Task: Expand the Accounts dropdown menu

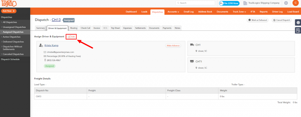Action: point(173,12)
